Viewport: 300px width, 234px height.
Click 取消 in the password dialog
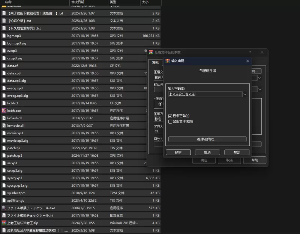point(207,152)
